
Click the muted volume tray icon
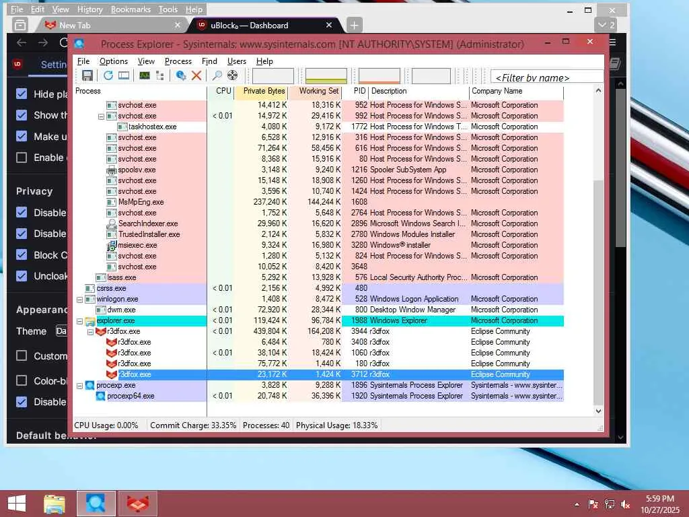click(x=626, y=504)
